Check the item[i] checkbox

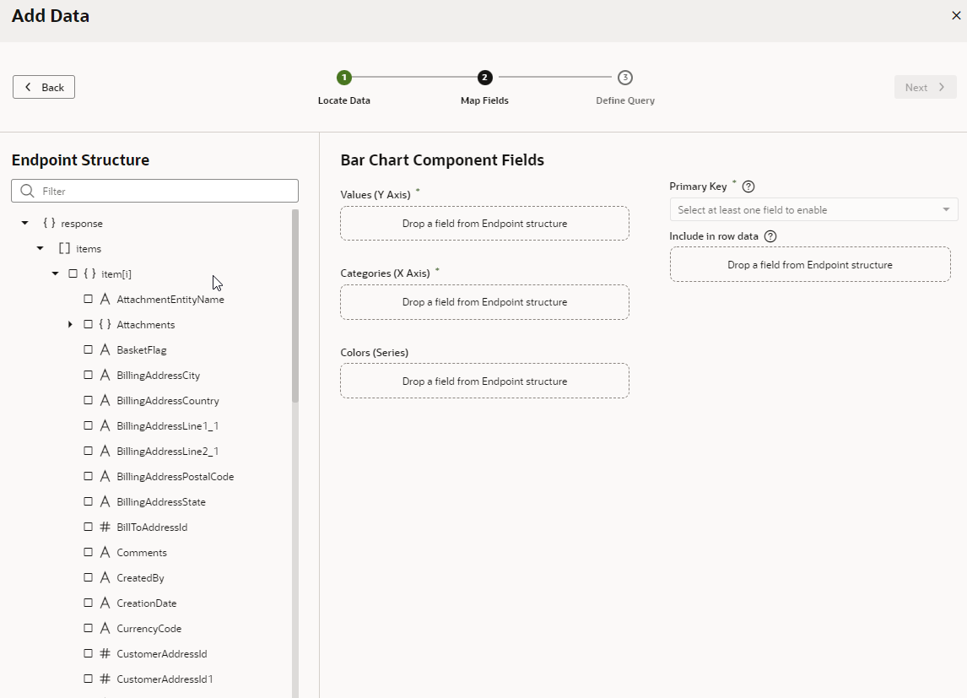pyautogui.click(x=73, y=273)
